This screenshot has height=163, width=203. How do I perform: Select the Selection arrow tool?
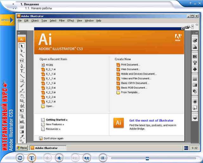pyautogui.click(x=22, y=46)
